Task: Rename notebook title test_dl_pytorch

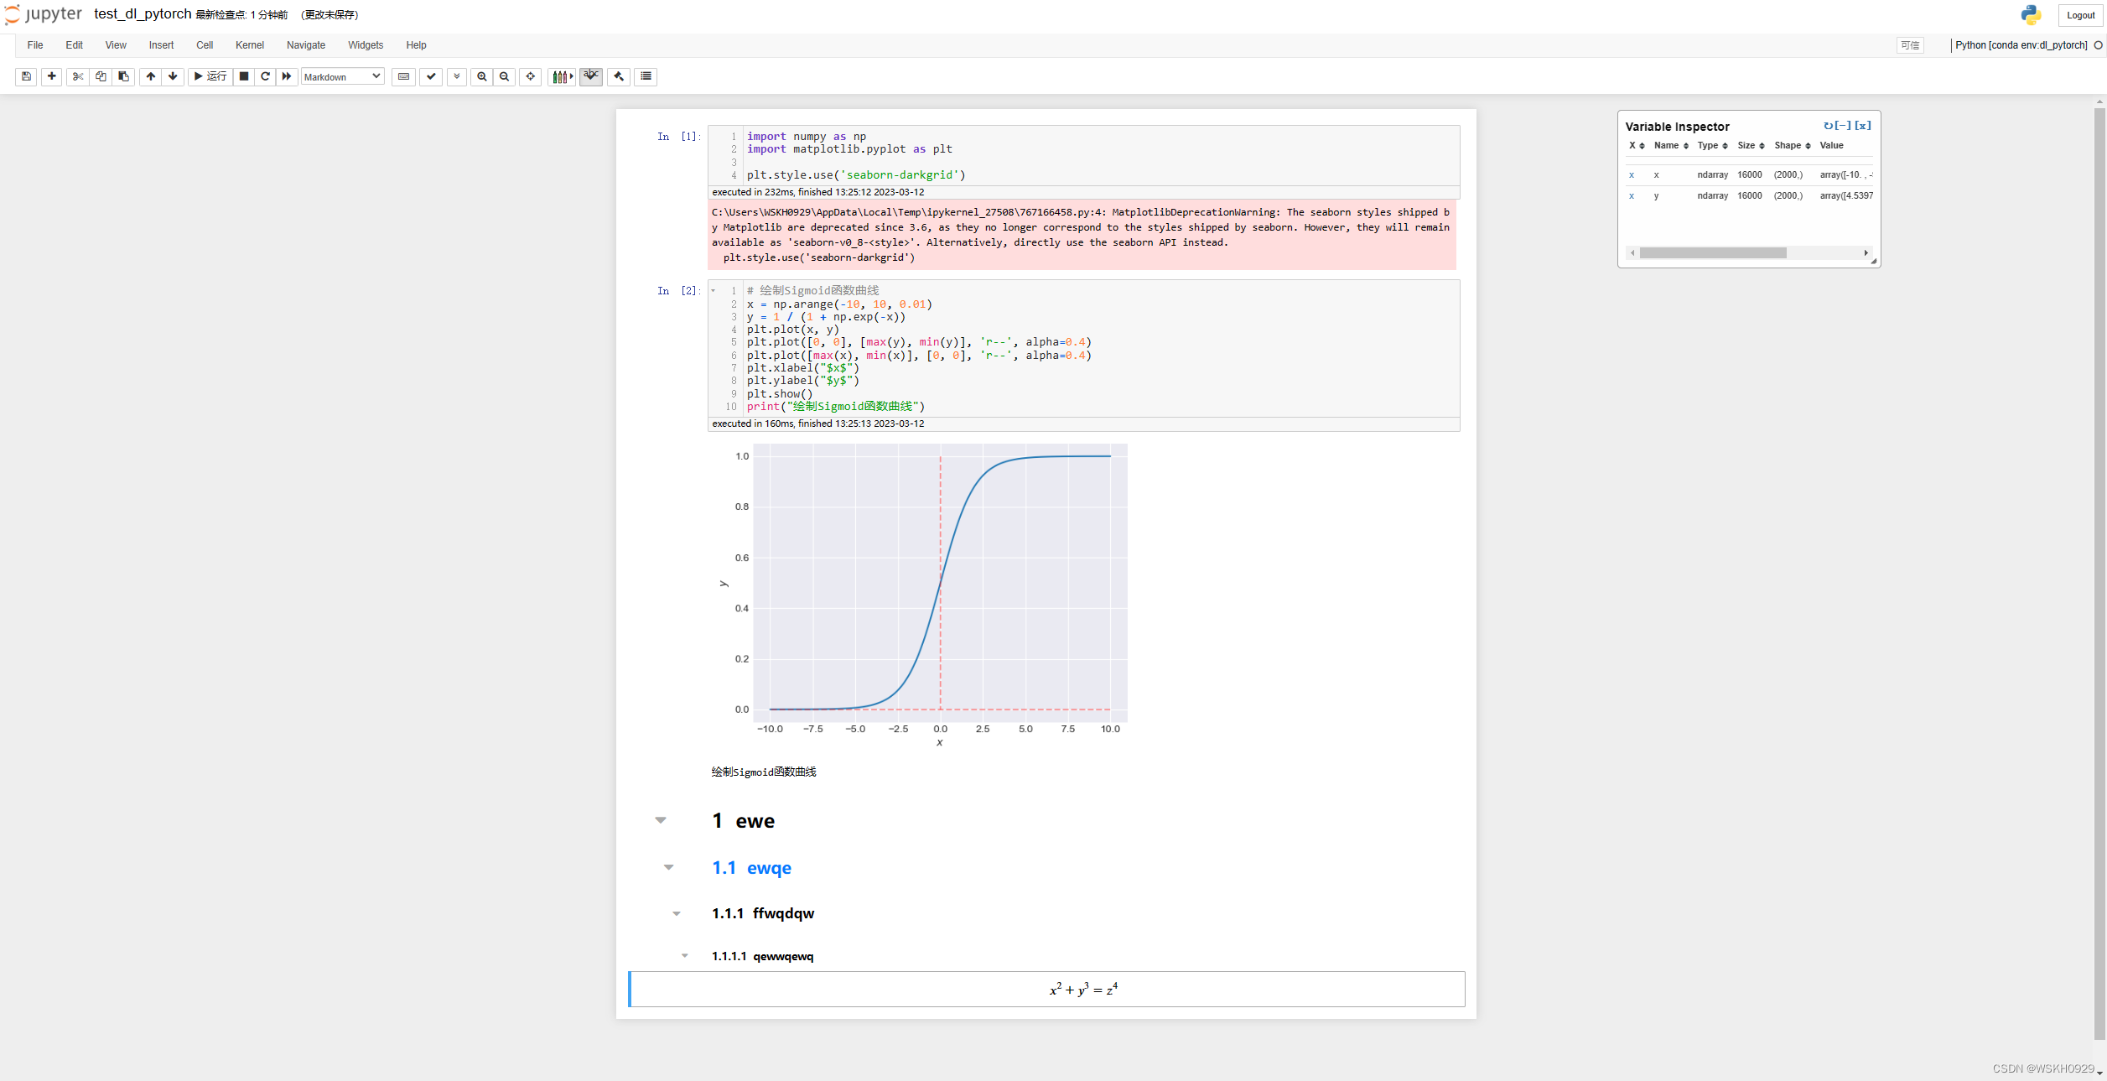Action: [x=143, y=14]
